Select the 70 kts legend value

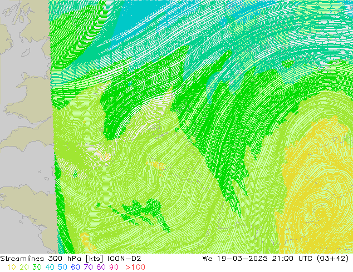(x=88, y=267)
